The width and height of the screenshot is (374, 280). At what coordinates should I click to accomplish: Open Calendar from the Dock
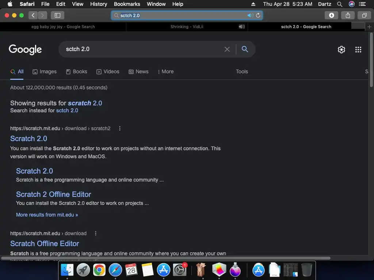point(131,270)
